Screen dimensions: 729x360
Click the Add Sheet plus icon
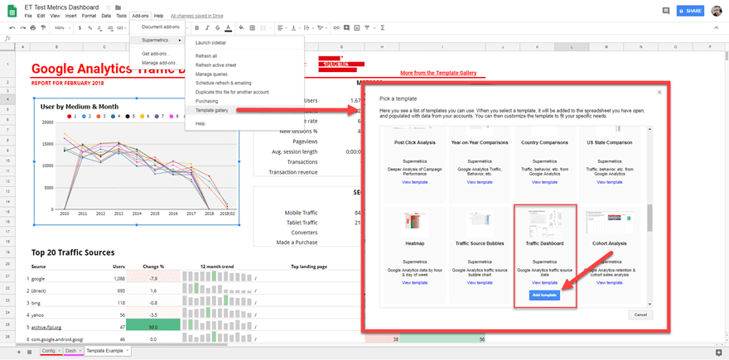tap(19, 352)
